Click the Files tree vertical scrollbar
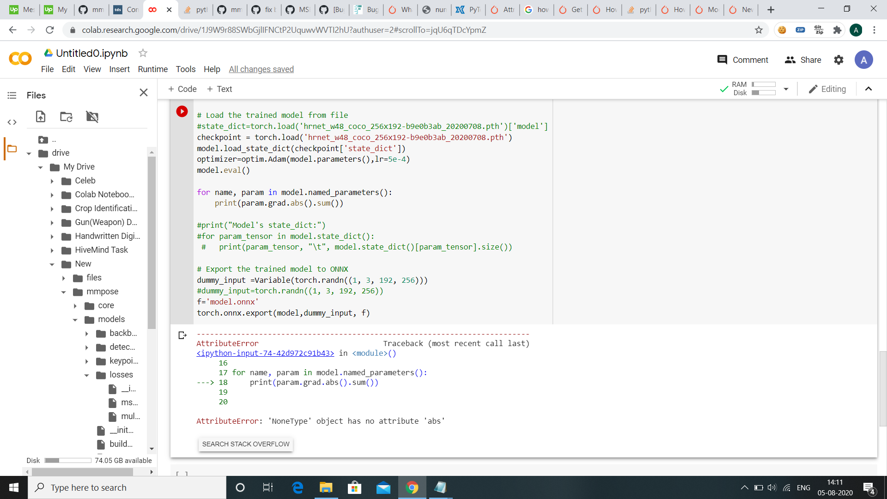The width and height of the screenshot is (887, 499). [152, 240]
